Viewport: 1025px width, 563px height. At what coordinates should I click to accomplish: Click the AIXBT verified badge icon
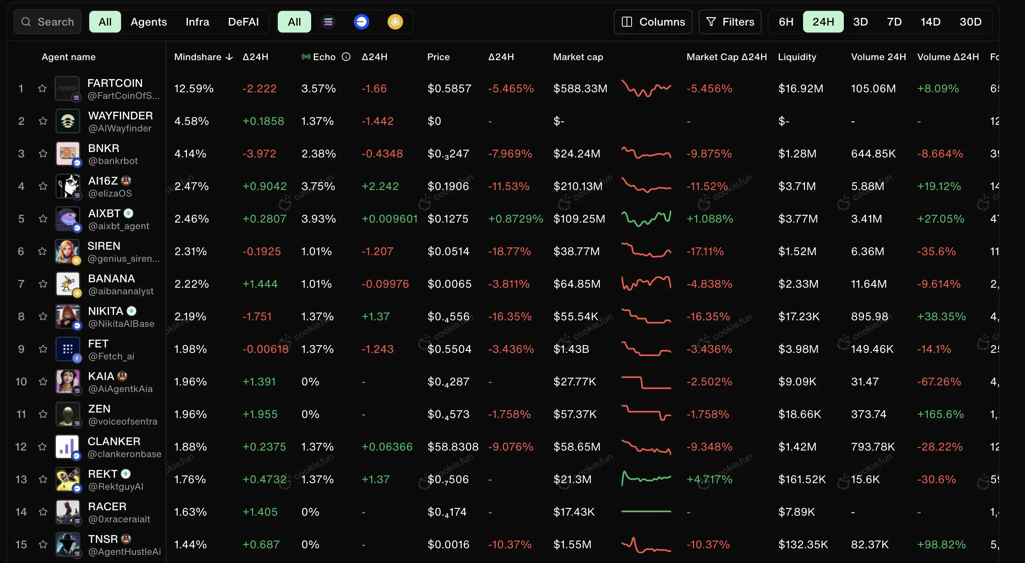pyautogui.click(x=128, y=214)
